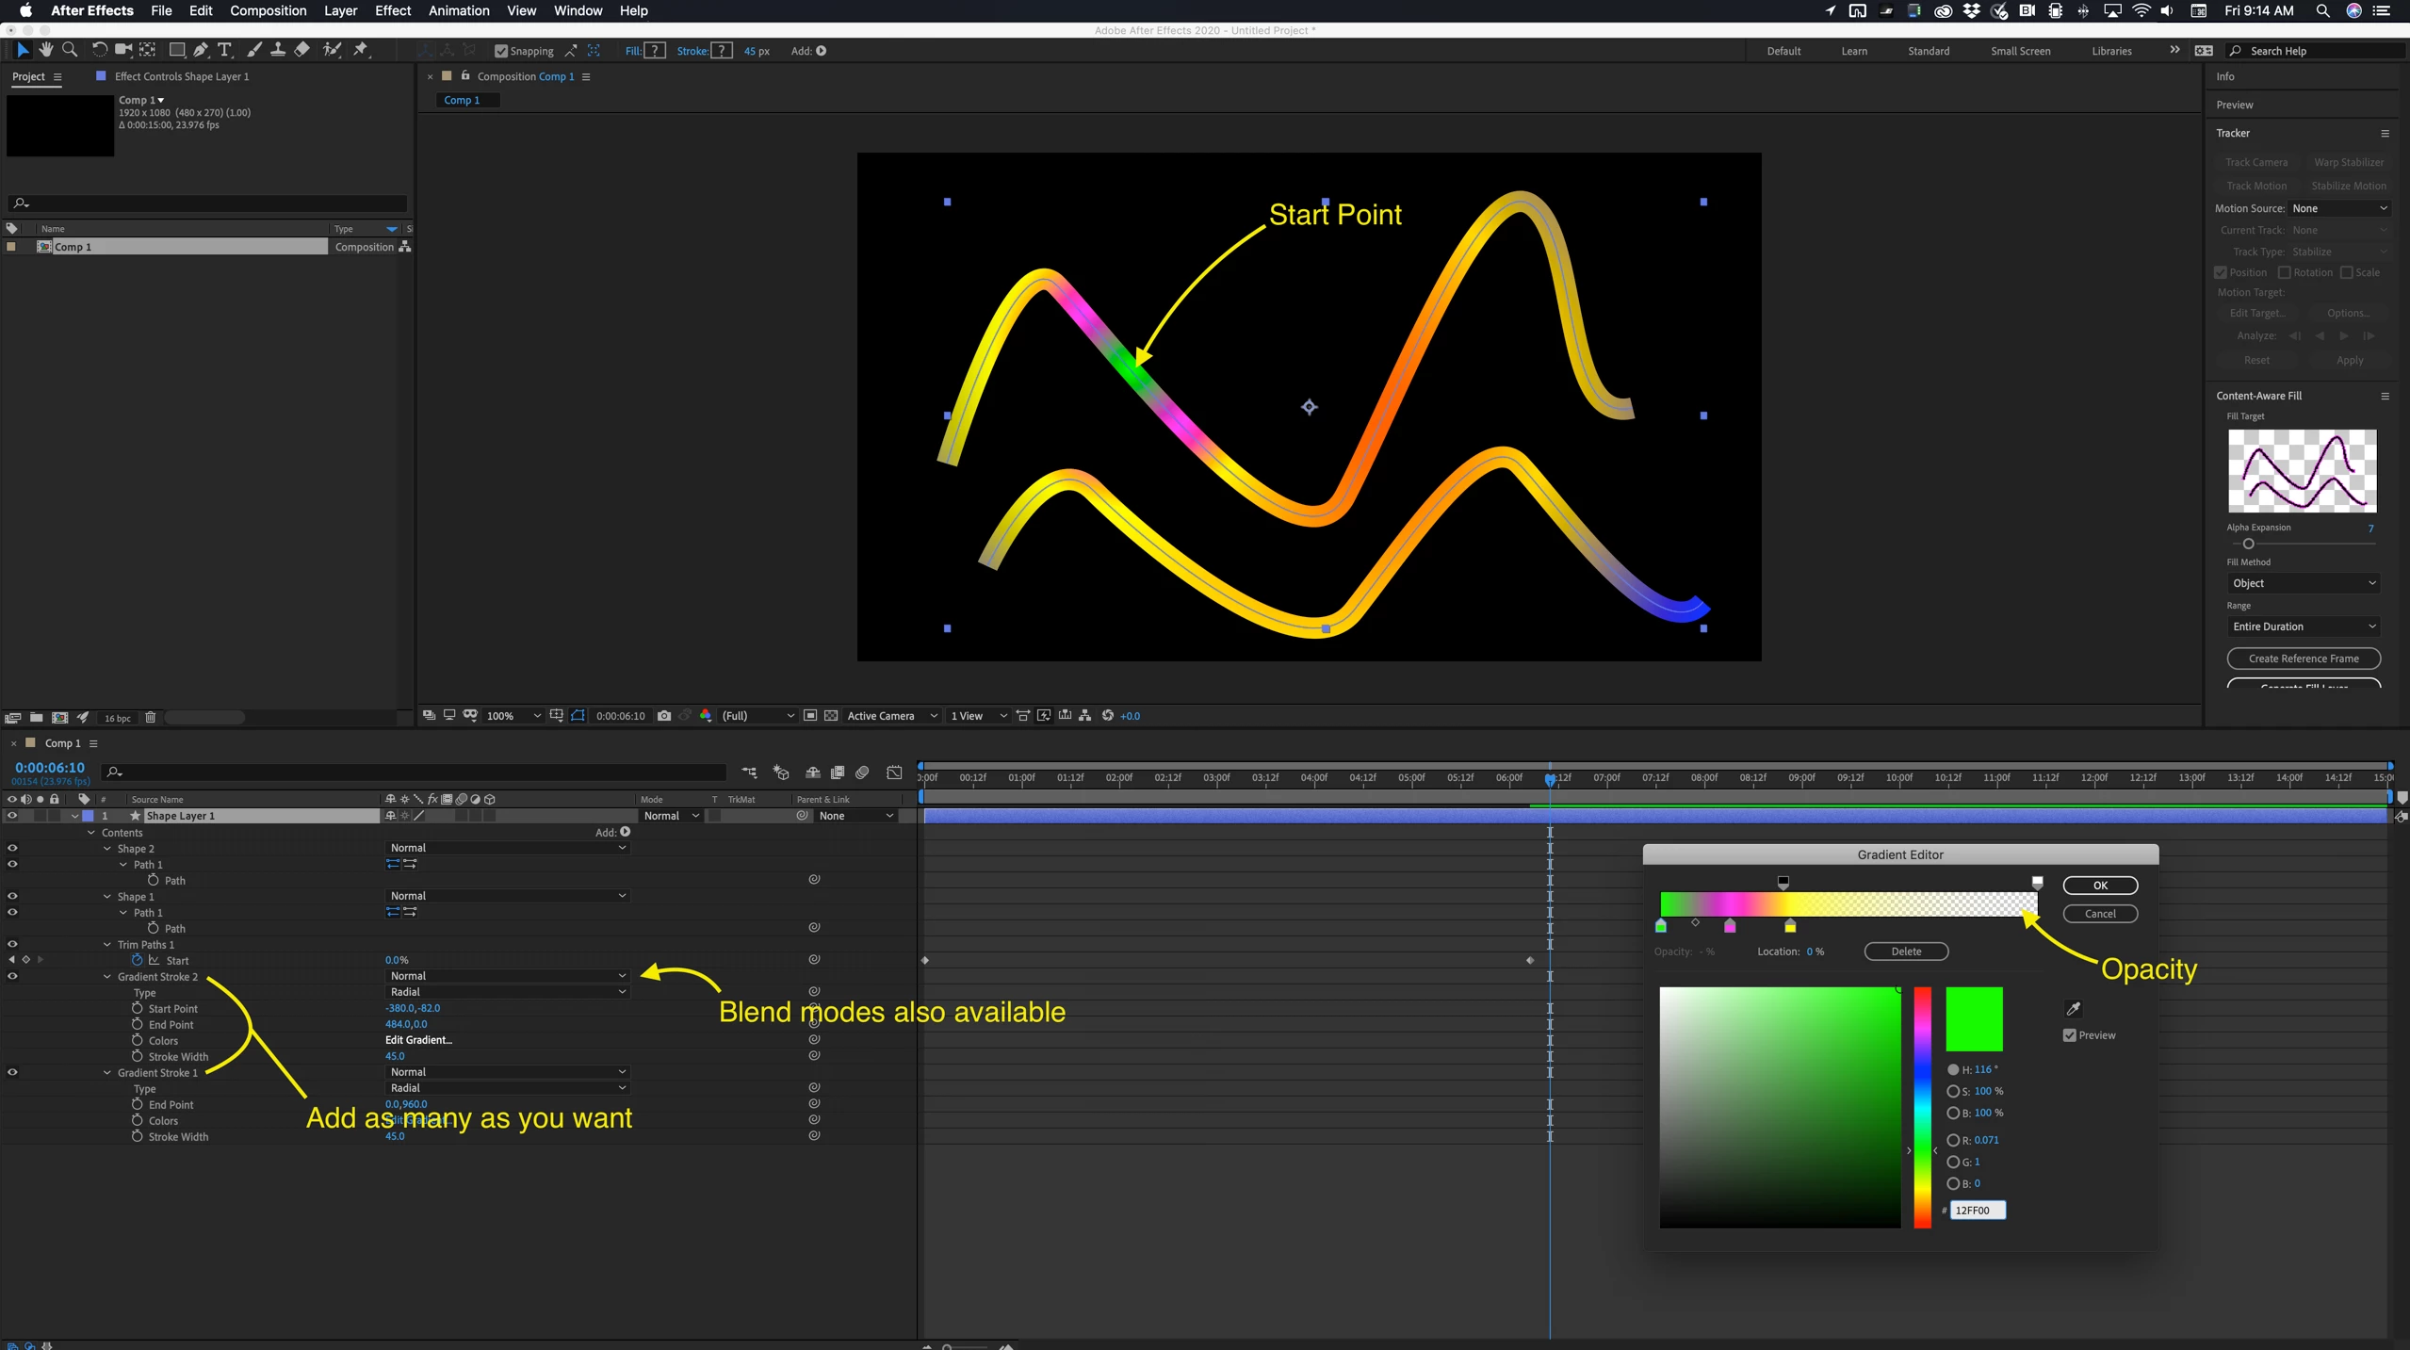
Task: Select the Puppet Pin tool
Action: click(361, 50)
